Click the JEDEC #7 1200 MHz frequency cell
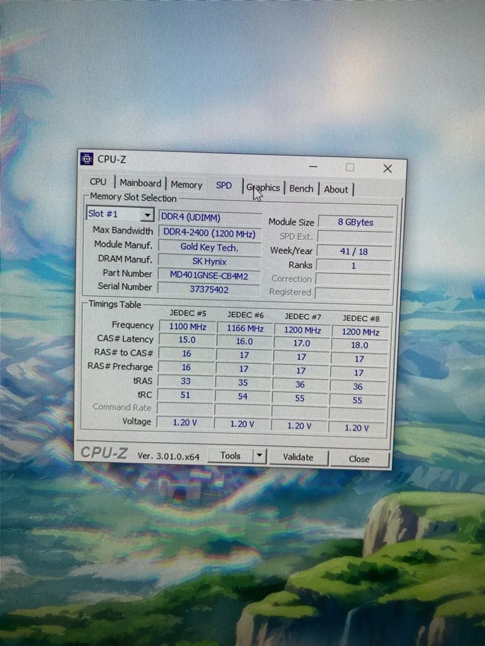Screen dimensions: 485x646 [302, 330]
